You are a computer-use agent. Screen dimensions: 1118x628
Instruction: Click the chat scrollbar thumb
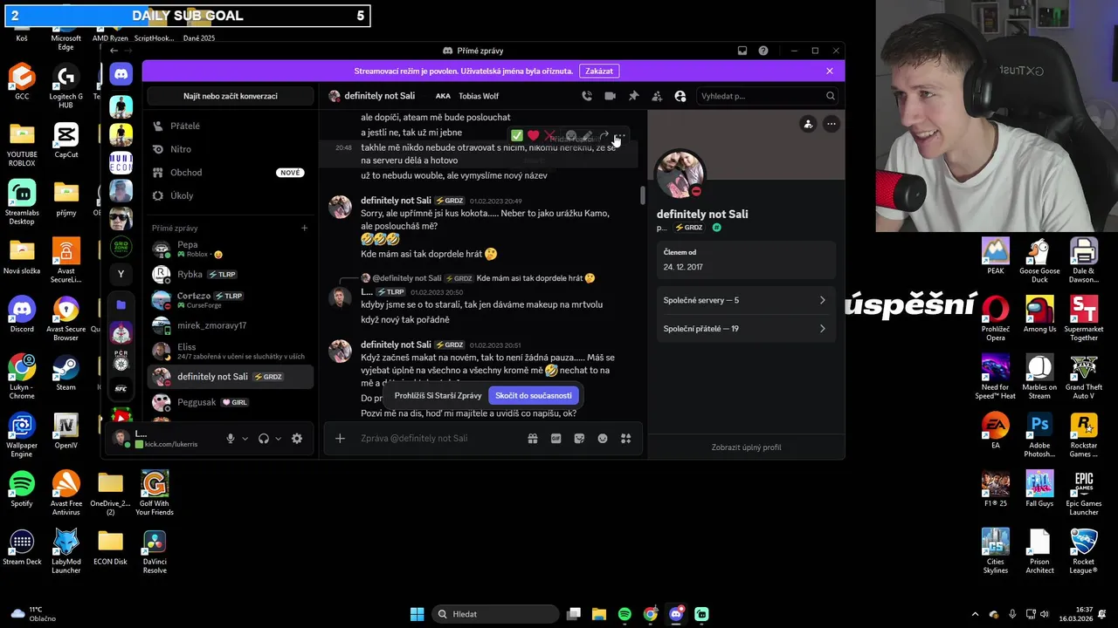point(643,195)
